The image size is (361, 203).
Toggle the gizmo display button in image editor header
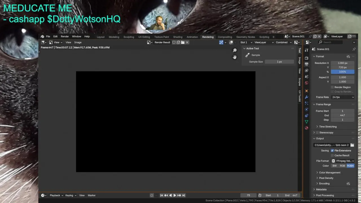221,42
